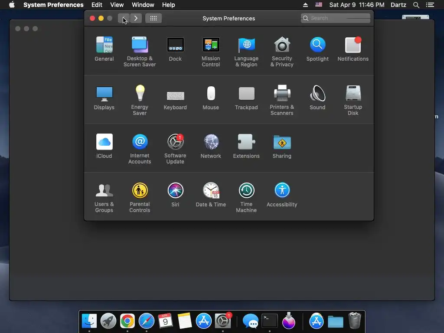Open Notes from the Dock
444x333 pixels.
click(x=185, y=321)
